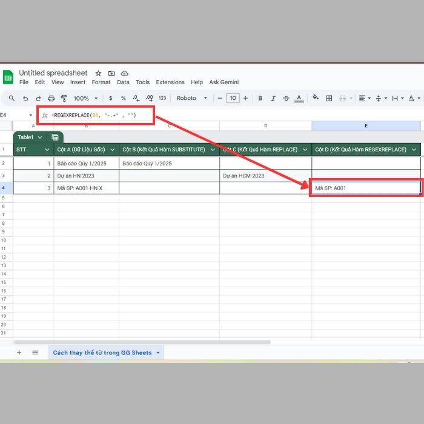Select cell 'Mã SP: A001-HN-X'

pyautogui.click(x=86, y=188)
